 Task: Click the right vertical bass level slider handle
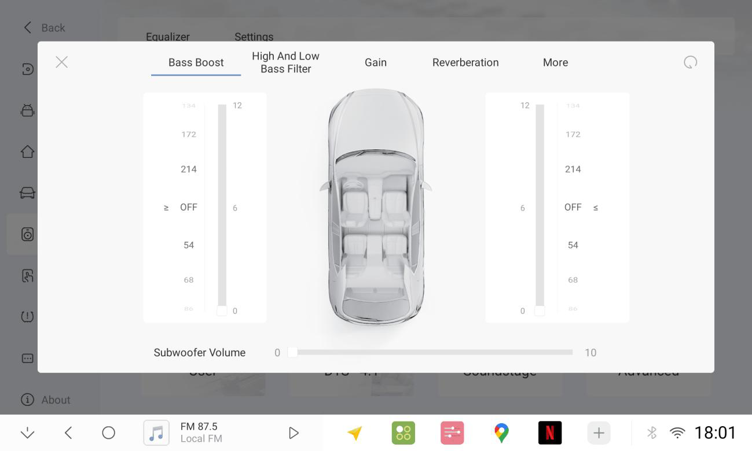[x=540, y=310]
